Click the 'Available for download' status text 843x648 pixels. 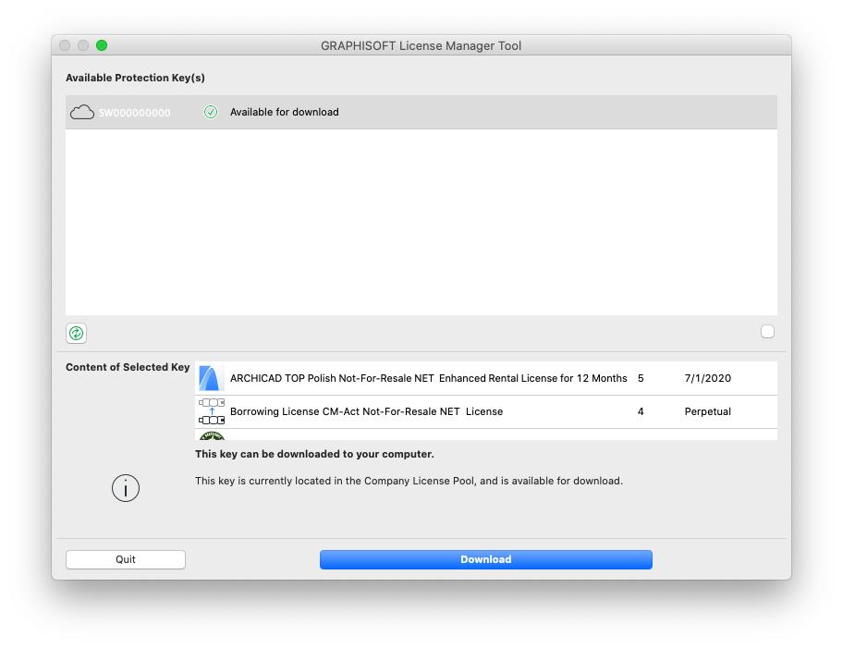tap(284, 112)
